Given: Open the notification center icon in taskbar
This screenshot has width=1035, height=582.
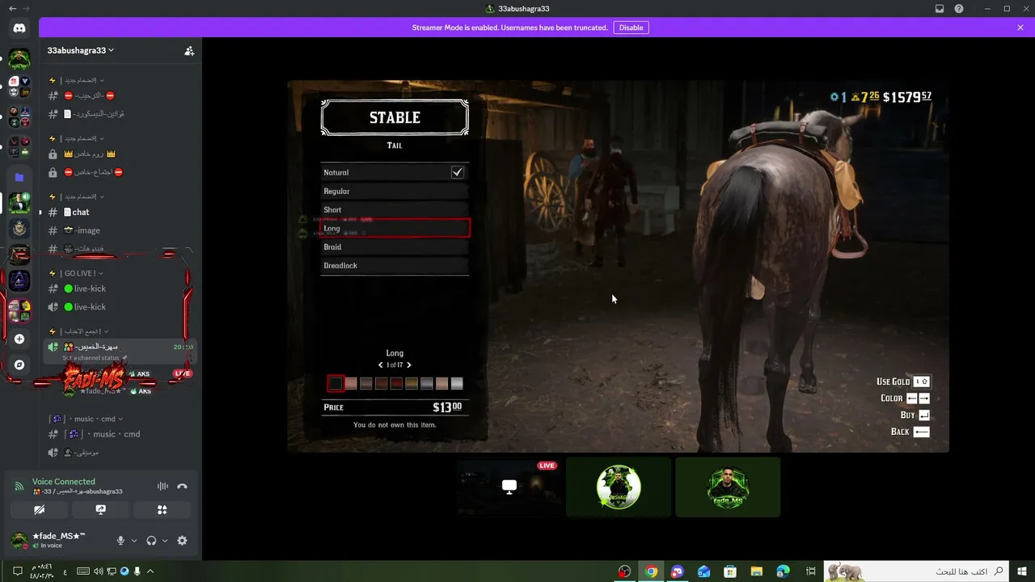Looking at the screenshot, I should coord(17,571).
